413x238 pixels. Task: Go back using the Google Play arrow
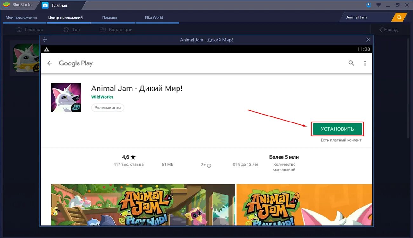point(50,63)
